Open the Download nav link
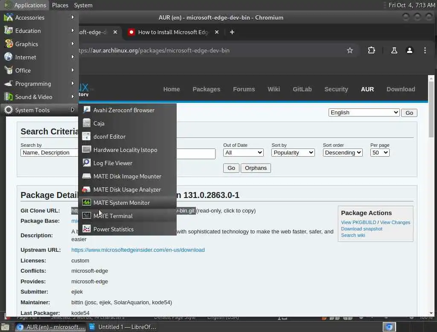The image size is (437, 332). 401,89
